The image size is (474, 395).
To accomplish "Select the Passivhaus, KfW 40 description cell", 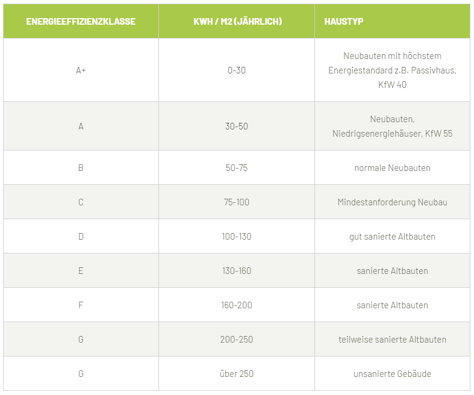I will (392, 70).
